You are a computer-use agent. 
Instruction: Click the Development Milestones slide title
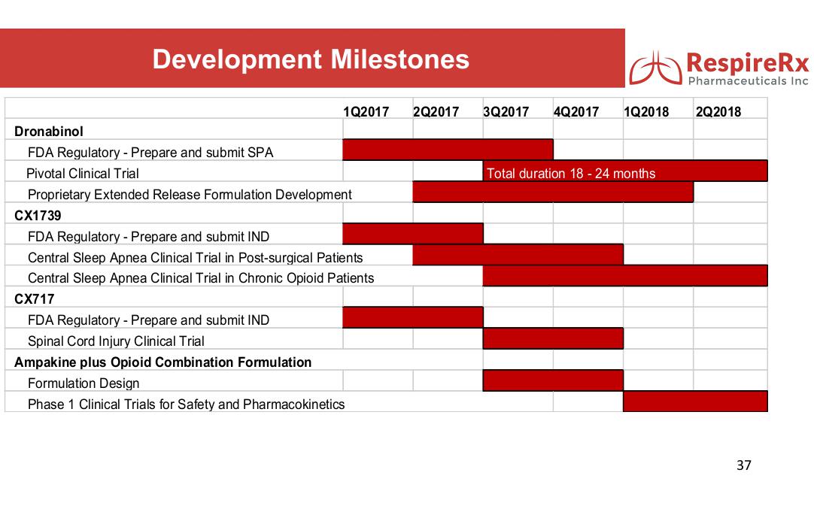click(x=311, y=59)
